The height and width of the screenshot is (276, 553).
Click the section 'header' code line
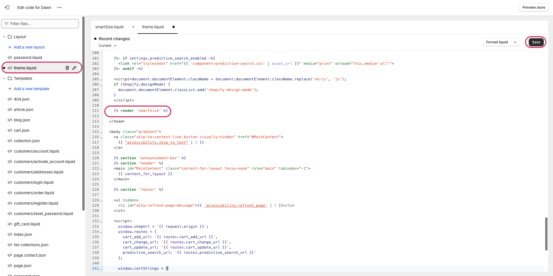tap(138, 163)
